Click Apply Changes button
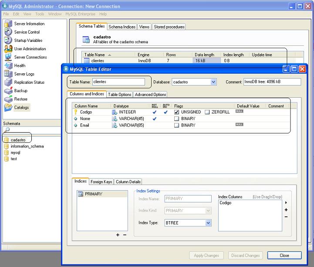This screenshot has width=314, height=267. click(206, 255)
